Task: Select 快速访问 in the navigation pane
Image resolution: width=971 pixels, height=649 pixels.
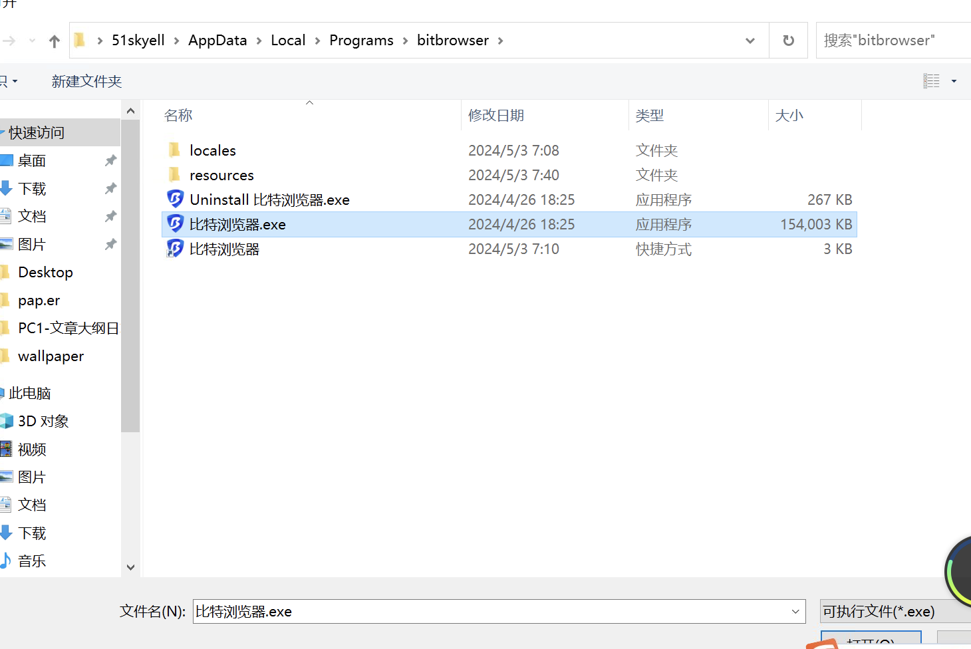Action: tap(37, 133)
